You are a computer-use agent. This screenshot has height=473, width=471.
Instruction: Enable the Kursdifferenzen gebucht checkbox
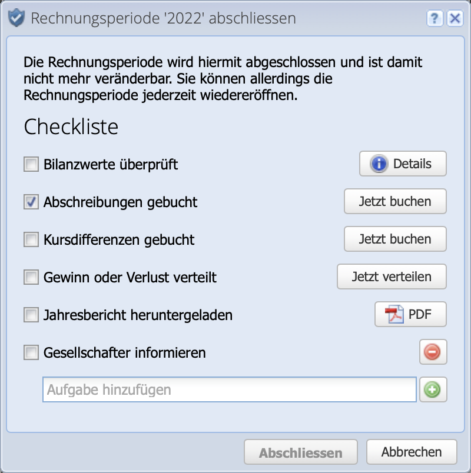[x=31, y=239]
